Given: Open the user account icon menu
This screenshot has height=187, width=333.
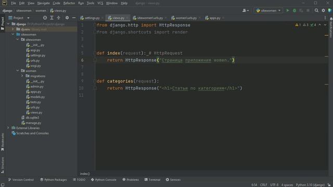Looking at the screenshot, I should click(246, 10).
